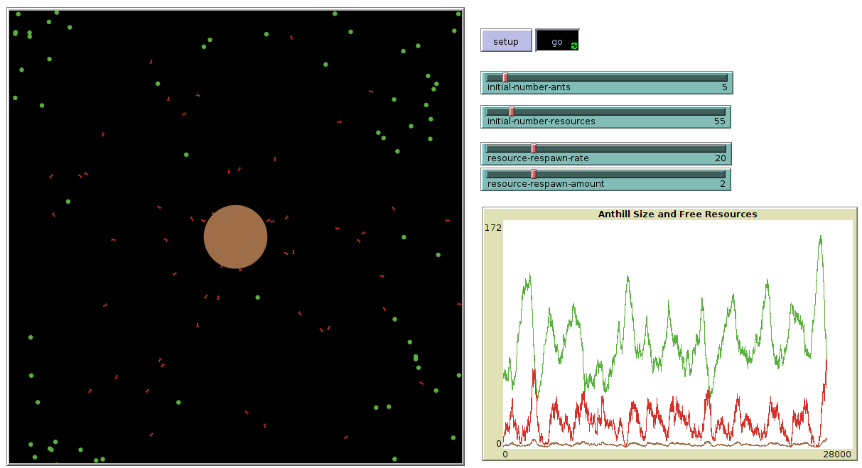Click the setup button
Screen dimensions: 862x468
505,41
